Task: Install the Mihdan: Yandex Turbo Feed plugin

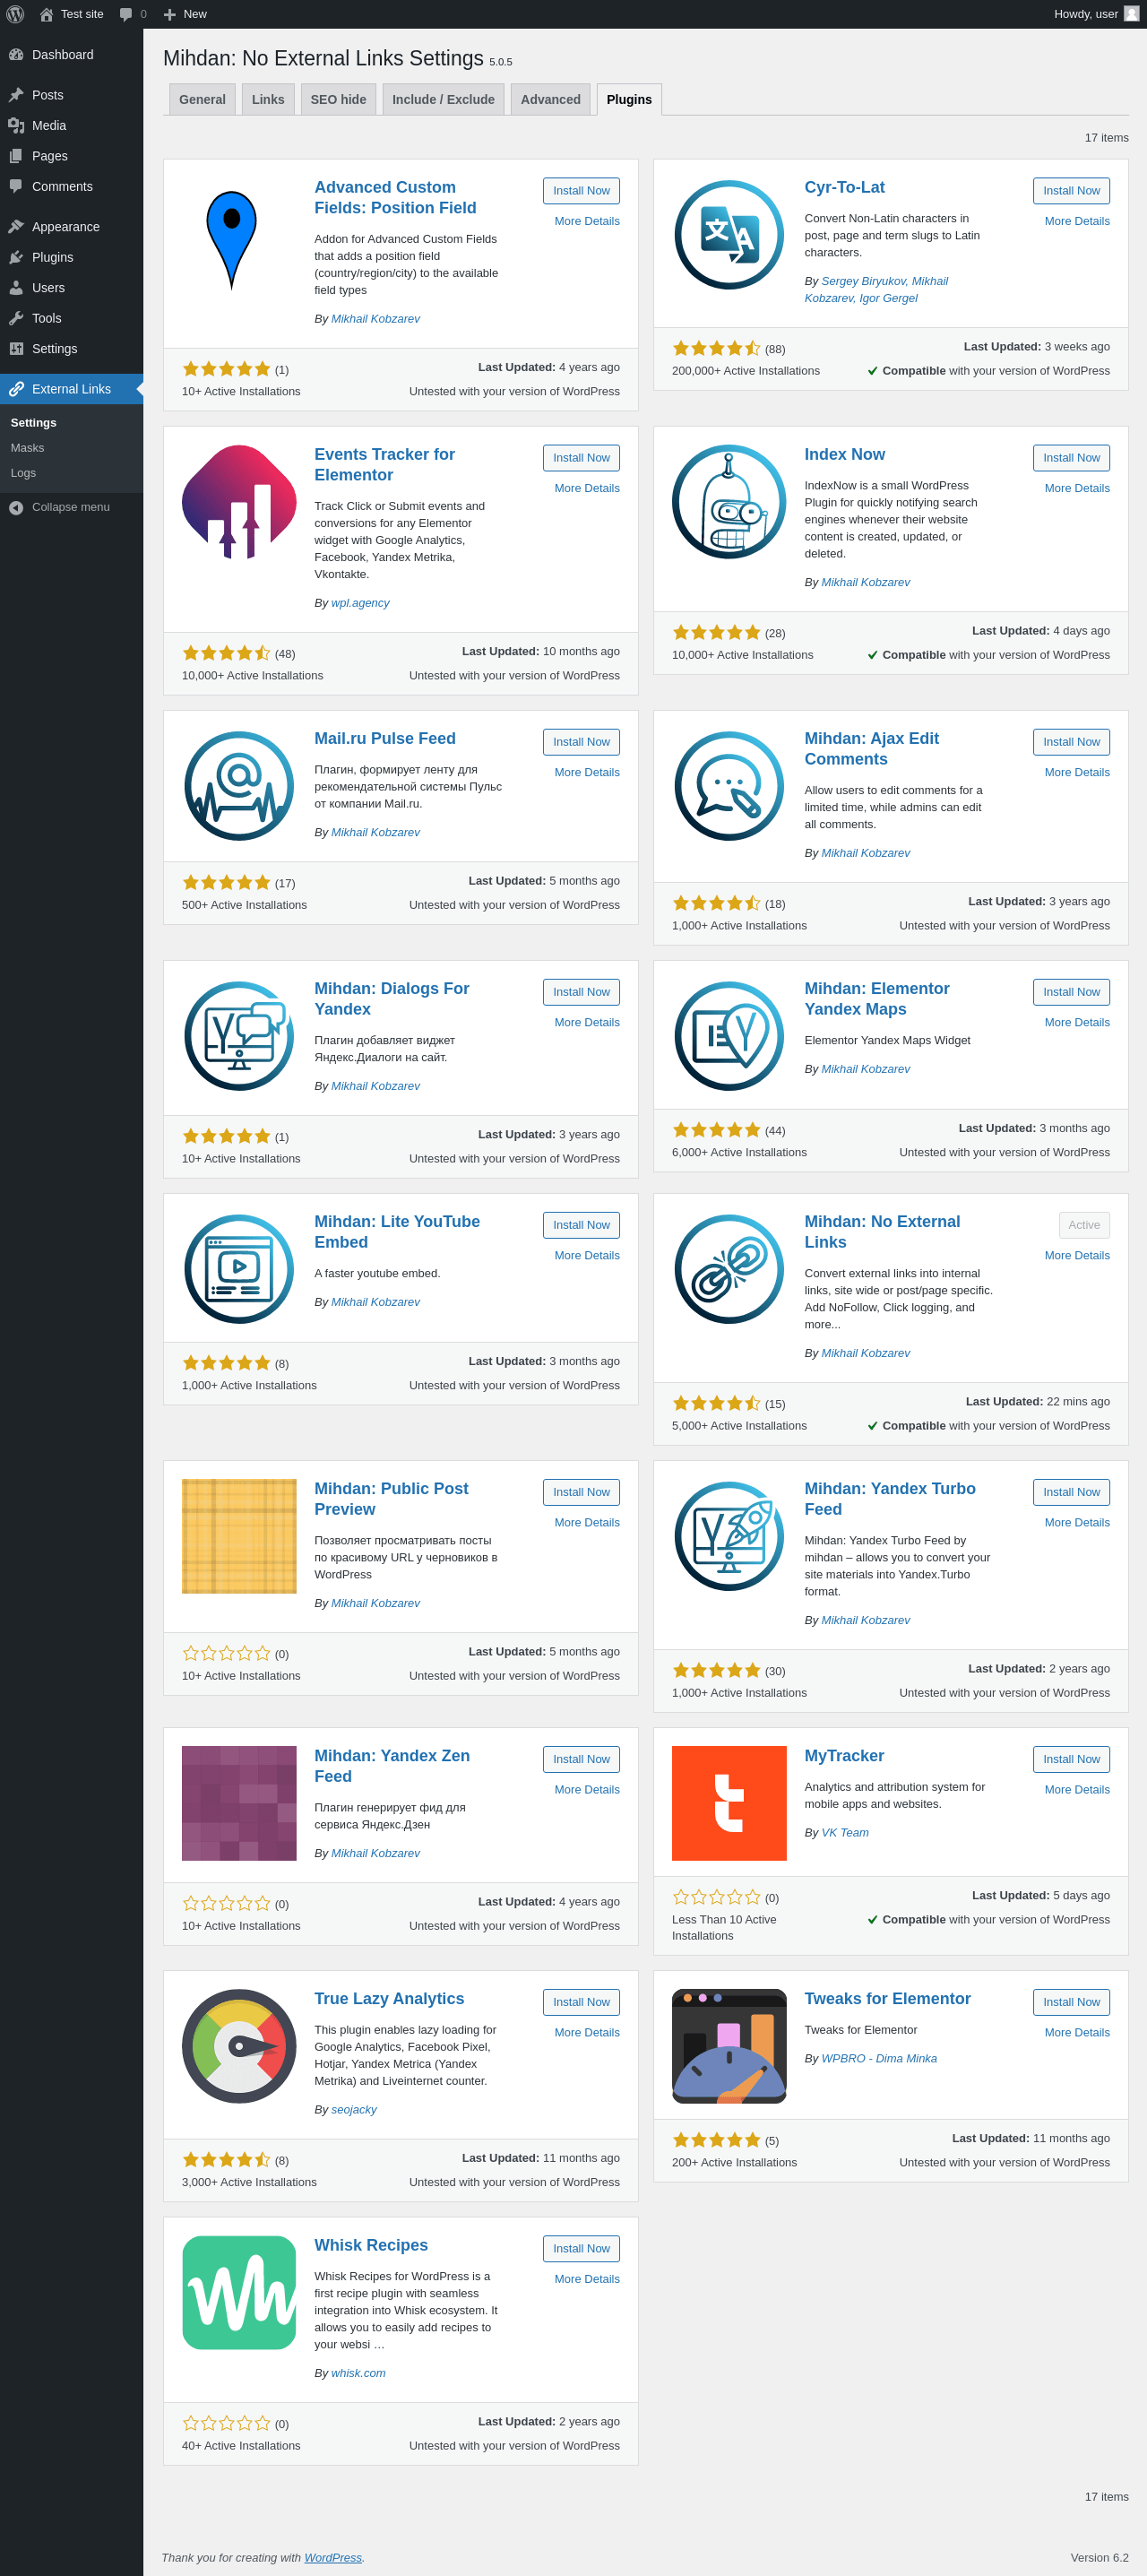Action: [x=1070, y=1492]
